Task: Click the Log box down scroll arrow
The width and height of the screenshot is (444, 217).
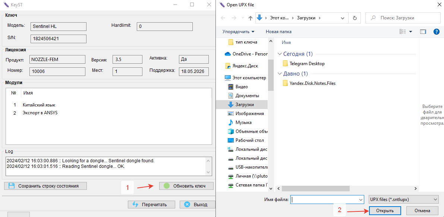Action: pyautogui.click(x=208, y=172)
